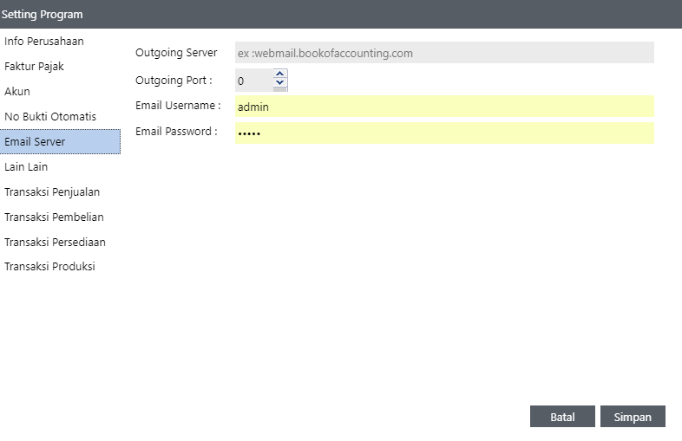Switch to the Lain Lain section
The image size is (682, 441).
click(x=26, y=167)
